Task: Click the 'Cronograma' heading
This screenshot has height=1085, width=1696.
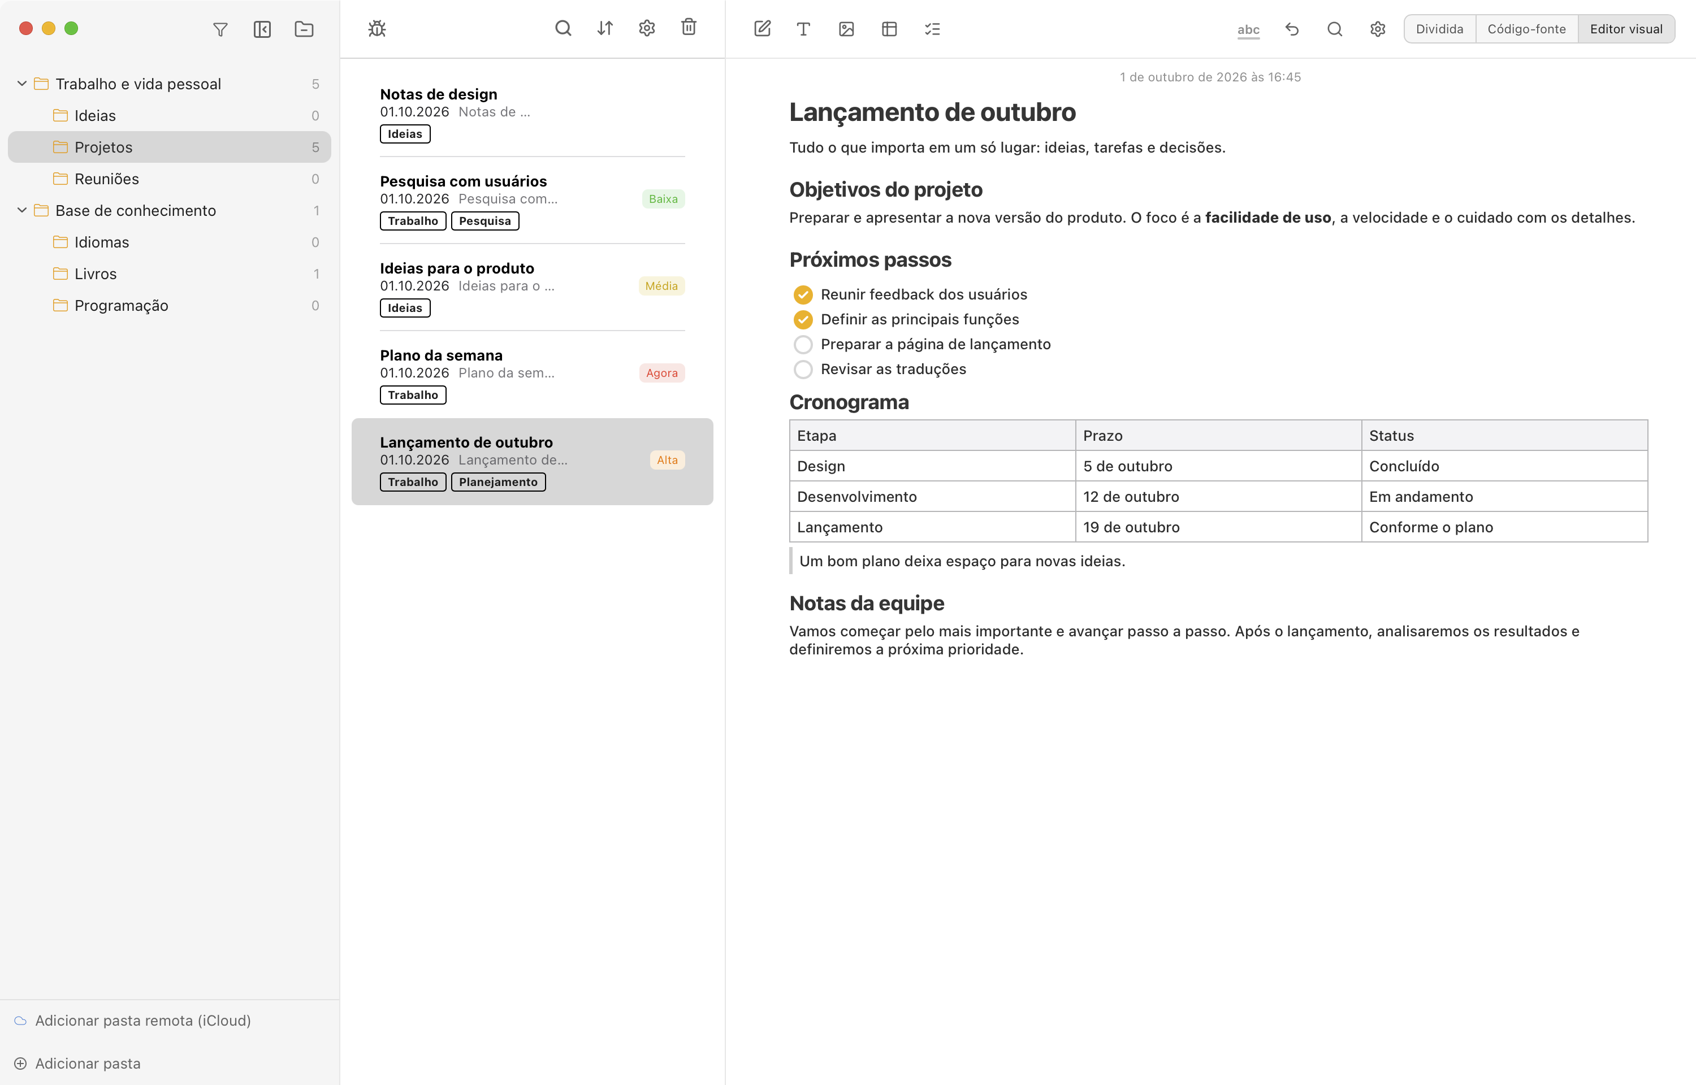Action: pyautogui.click(x=849, y=402)
